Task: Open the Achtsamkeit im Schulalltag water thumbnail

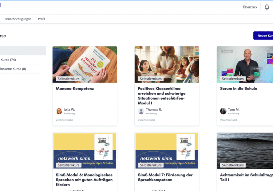Action: click(245, 151)
